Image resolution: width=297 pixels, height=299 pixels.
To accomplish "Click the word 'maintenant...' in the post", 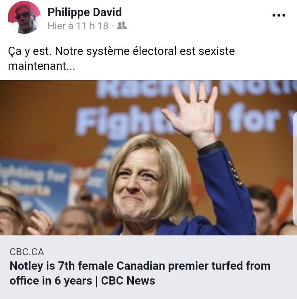I will [42, 66].
